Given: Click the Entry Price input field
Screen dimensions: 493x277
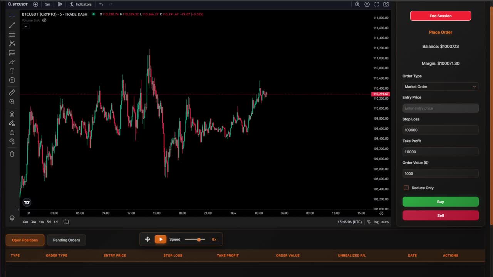Looking at the screenshot, I should [441, 108].
